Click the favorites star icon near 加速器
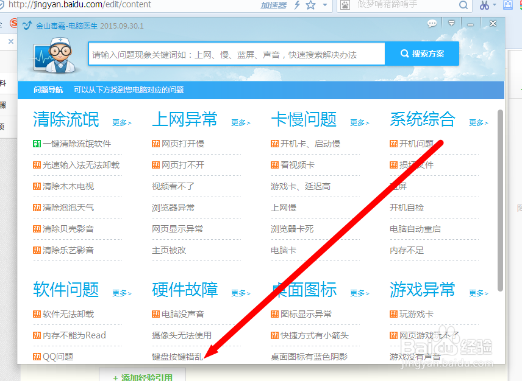The image size is (522, 381). [309, 5]
